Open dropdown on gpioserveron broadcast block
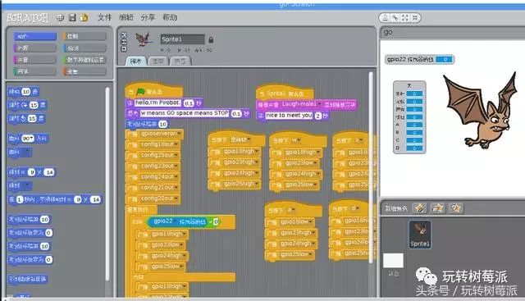This screenshot has height=301, width=525. [180, 134]
